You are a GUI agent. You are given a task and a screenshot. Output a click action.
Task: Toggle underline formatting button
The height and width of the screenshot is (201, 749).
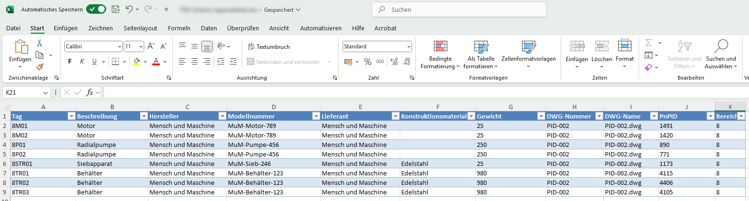[94, 62]
